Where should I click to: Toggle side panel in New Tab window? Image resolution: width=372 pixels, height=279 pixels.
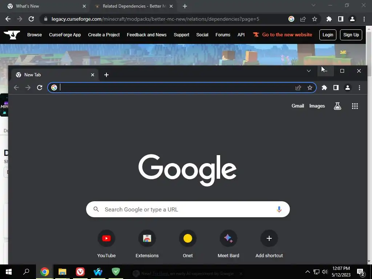tap(336, 88)
